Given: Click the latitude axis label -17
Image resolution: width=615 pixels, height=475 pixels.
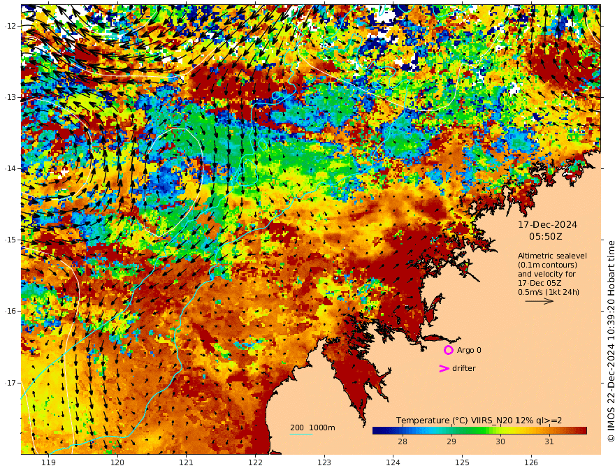Looking at the screenshot, I should tap(10, 383).
